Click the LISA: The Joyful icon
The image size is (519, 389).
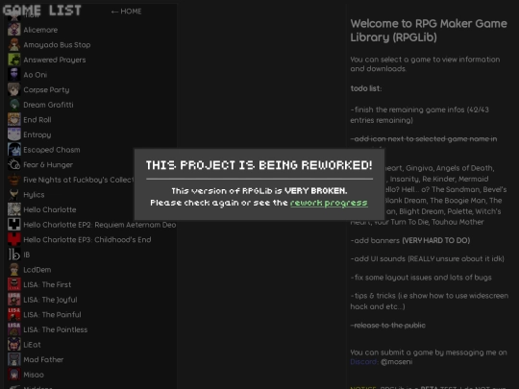click(x=13, y=300)
